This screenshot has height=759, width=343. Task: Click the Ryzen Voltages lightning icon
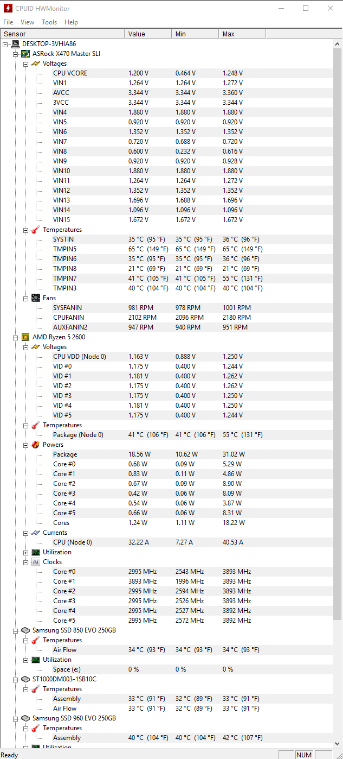point(36,347)
